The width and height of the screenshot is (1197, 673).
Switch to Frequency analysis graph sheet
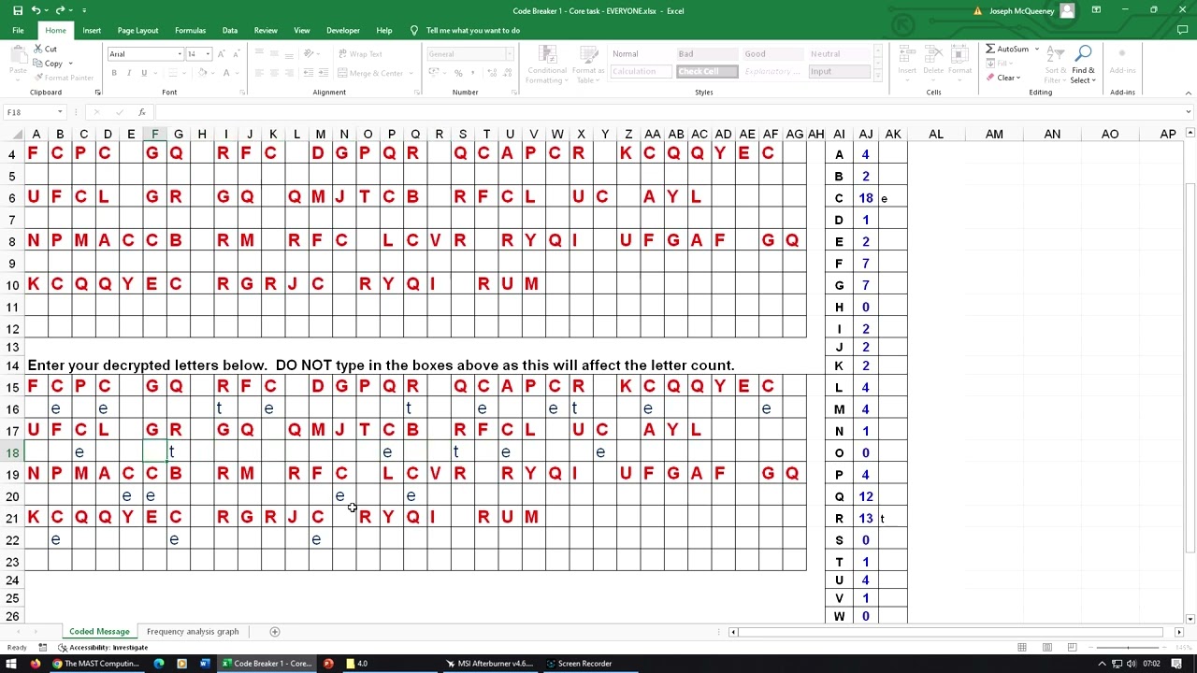193,632
